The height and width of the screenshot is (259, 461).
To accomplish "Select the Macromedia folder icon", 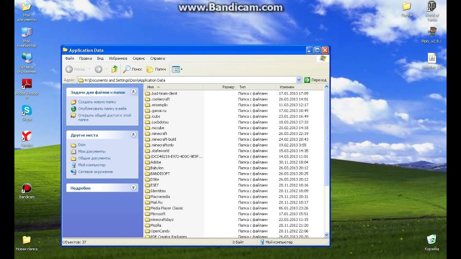I will coord(147,197).
